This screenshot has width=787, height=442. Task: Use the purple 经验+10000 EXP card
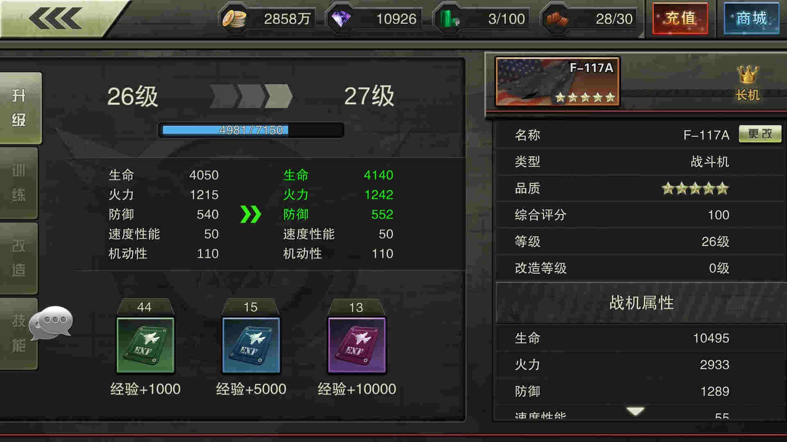357,345
